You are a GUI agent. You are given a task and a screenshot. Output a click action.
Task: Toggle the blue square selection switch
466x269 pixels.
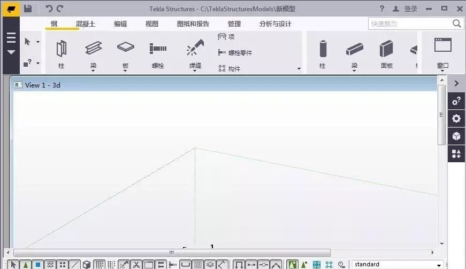pos(38,265)
